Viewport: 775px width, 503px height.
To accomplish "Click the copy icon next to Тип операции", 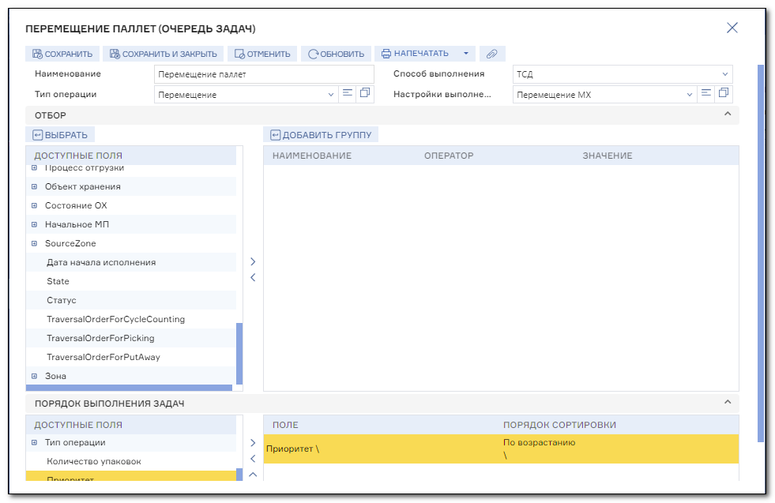I will [x=365, y=93].
